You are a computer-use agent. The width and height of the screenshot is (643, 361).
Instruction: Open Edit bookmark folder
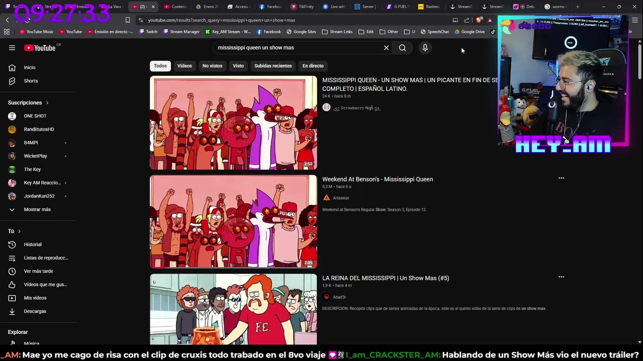366,32
